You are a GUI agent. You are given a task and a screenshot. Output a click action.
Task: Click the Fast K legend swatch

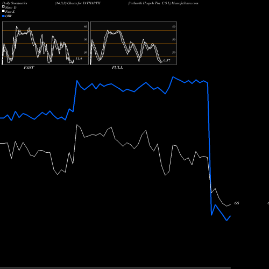point(3,11)
